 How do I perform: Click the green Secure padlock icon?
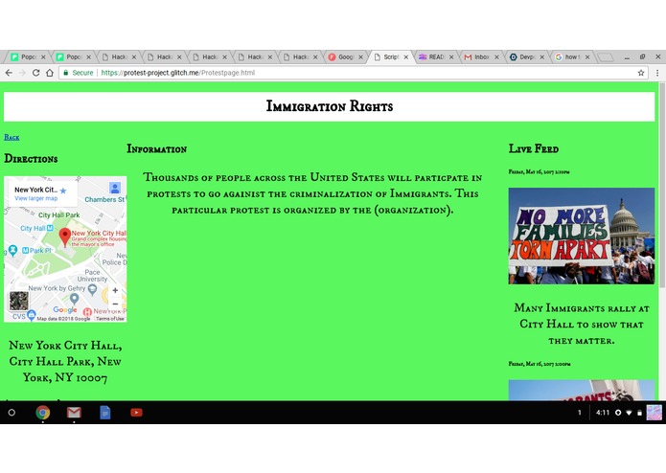[66, 73]
